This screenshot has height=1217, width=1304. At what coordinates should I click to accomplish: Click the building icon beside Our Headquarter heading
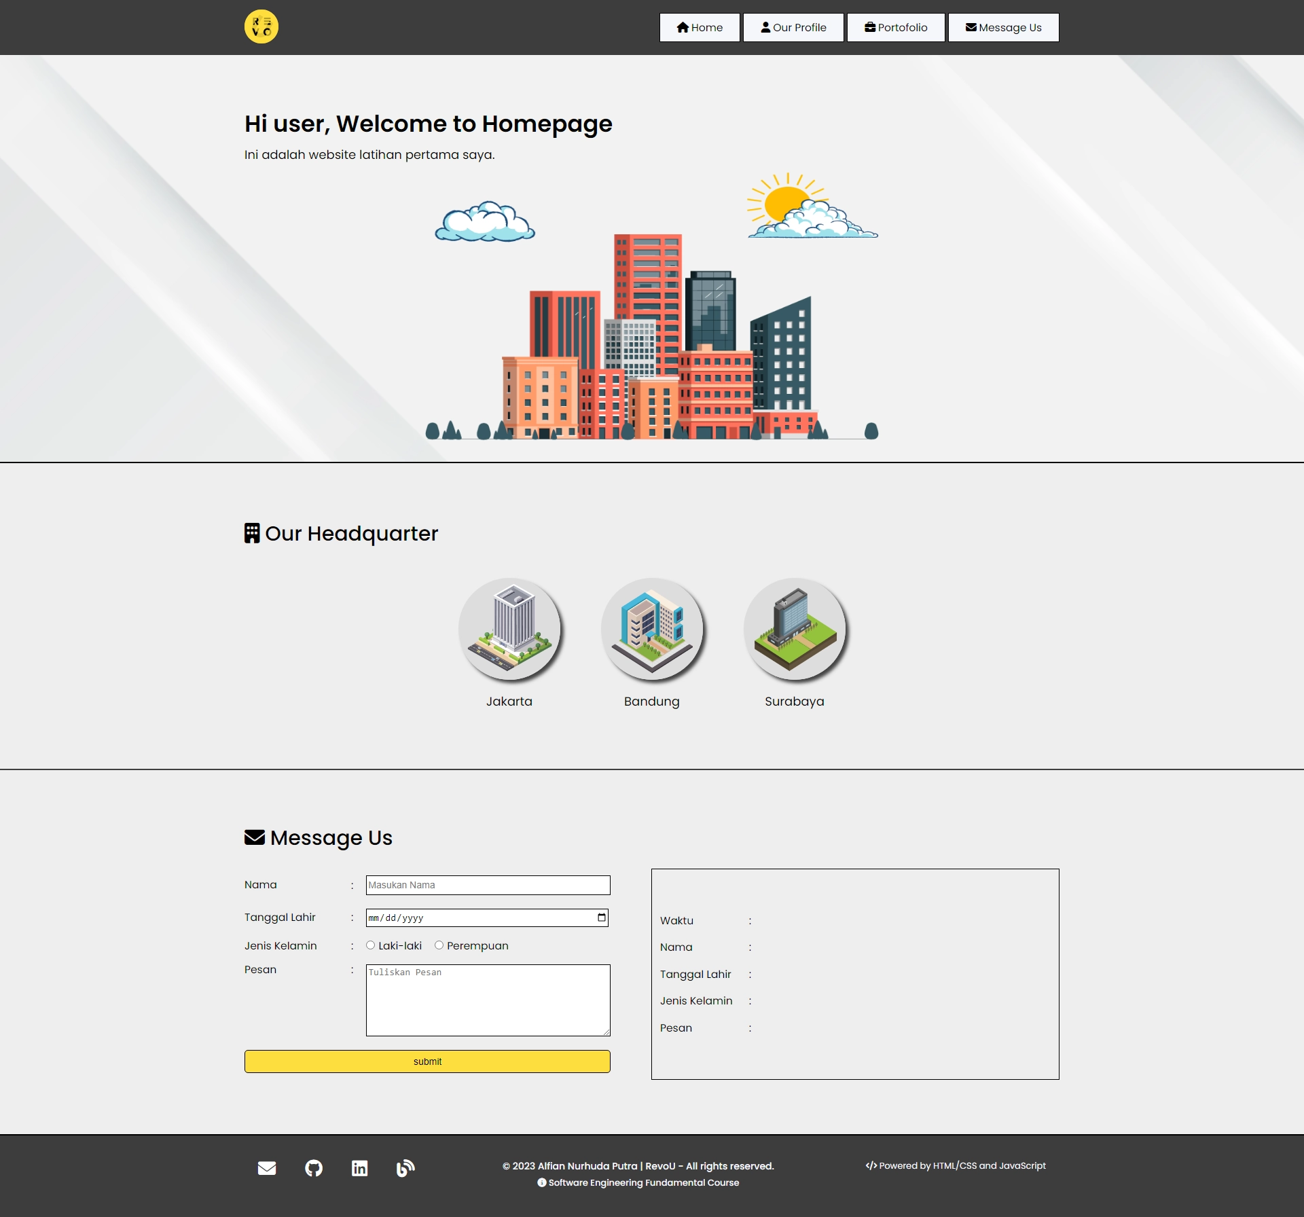pyautogui.click(x=252, y=532)
